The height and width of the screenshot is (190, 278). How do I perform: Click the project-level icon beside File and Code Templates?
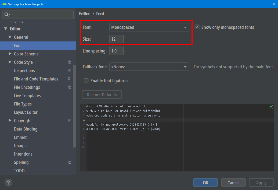pos(69,79)
